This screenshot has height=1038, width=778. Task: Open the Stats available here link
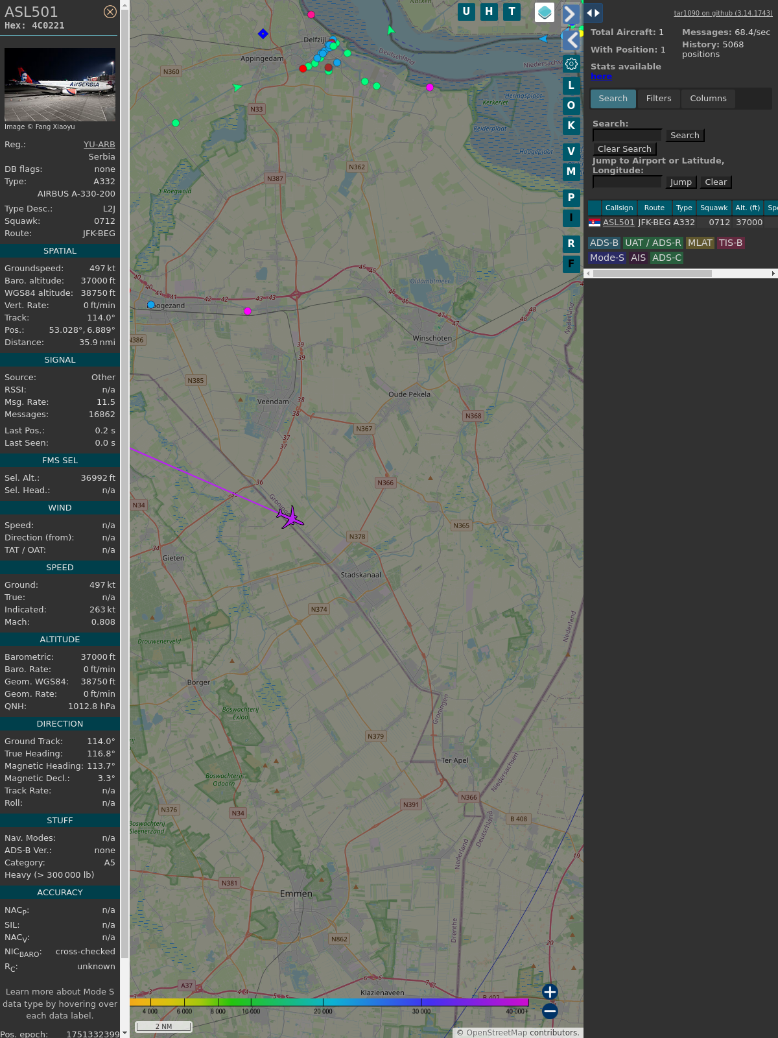pos(601,77)
